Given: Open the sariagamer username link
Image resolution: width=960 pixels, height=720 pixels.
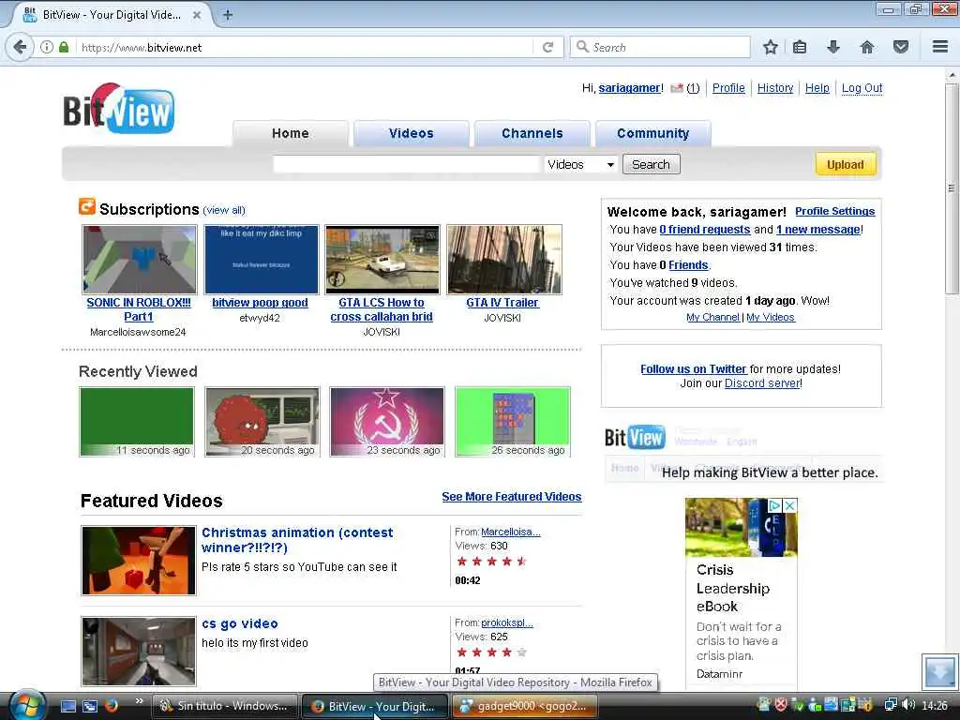Looking at the screenshot, I should coord(629,88).
